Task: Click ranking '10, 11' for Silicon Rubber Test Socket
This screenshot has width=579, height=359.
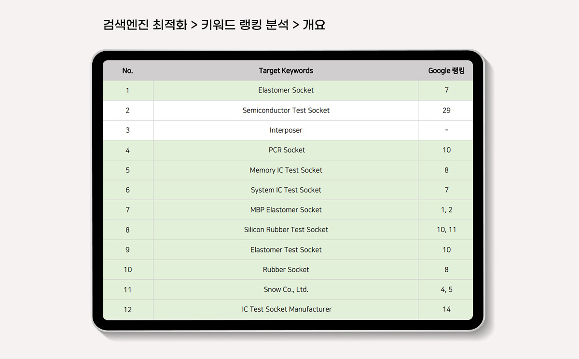Action: (446, 230)
